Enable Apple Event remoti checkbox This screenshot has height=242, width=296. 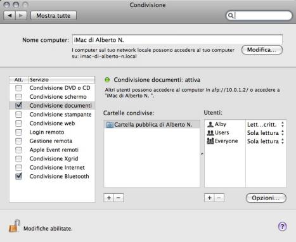tap(18, 150)
